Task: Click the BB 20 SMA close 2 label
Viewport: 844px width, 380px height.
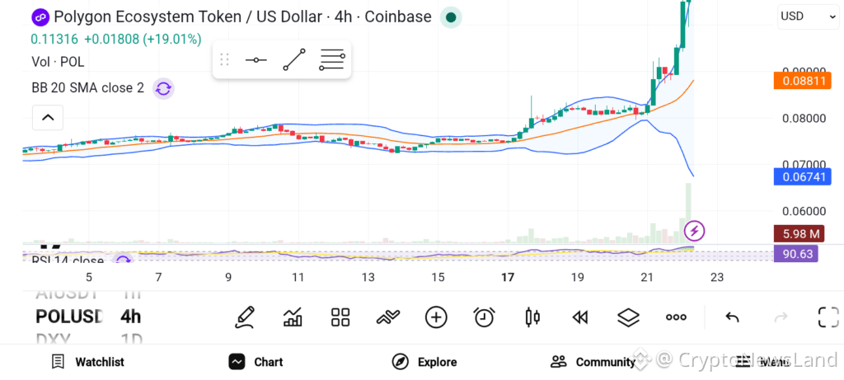Action: [87, 87]
